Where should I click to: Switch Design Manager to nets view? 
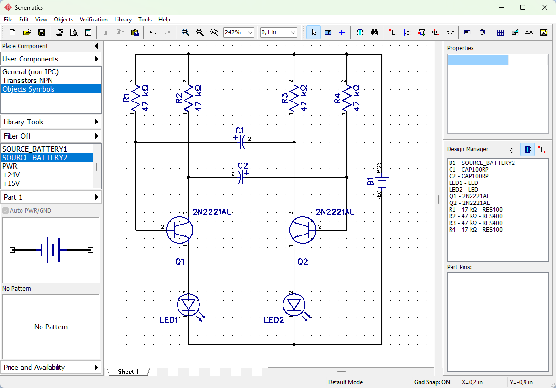(x=542, y=150)
